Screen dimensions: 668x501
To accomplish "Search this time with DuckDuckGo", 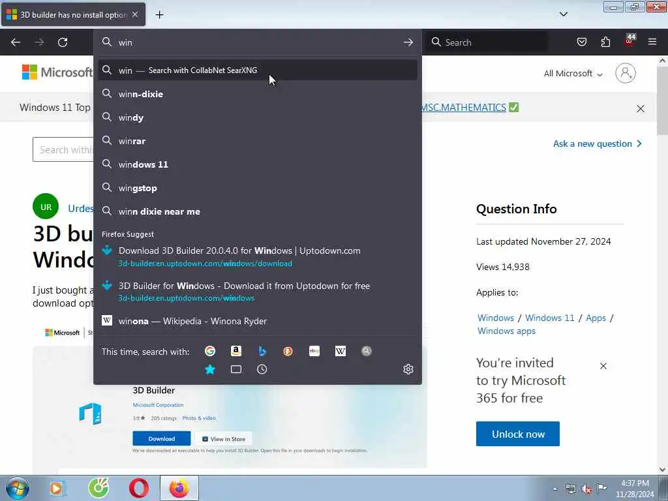I will point(288,351).
